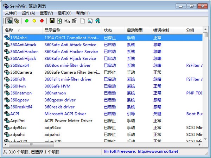Click the green start circle icon
The width and height of the screenshot is (211, 158).
(x=27, y=21)
